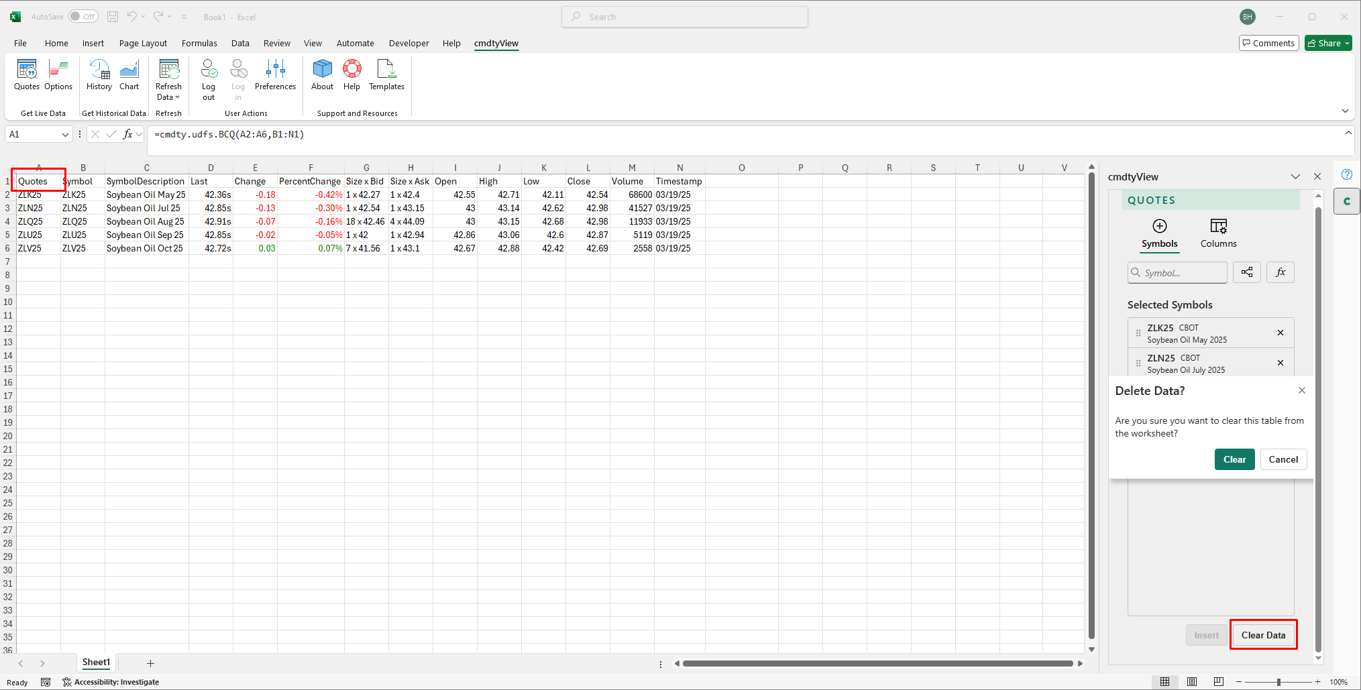Toggle AutoSave switch

click(x=83, y=17)
